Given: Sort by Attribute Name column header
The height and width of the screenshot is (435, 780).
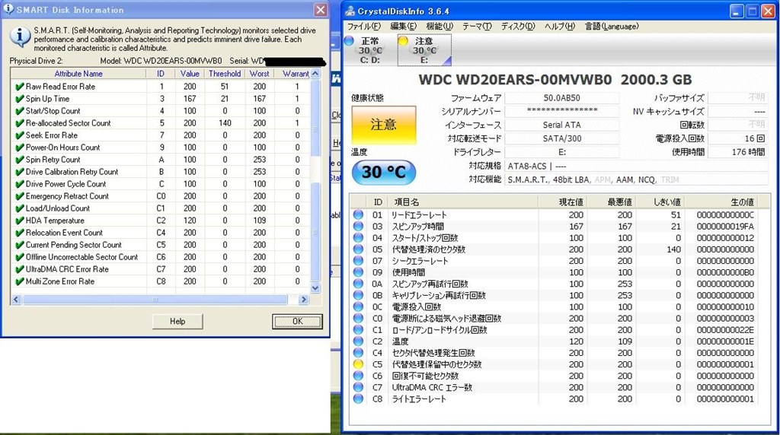Looking at the screenshot, I should coord(78,74).
